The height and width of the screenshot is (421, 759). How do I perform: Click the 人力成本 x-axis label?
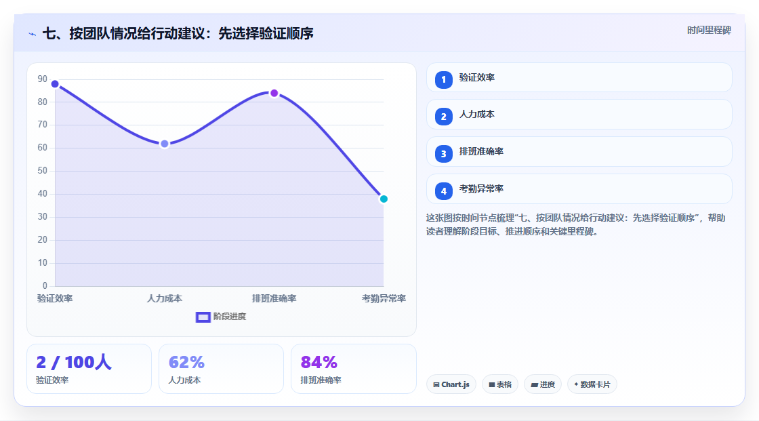pyautogui.click(x=165, y=299)
